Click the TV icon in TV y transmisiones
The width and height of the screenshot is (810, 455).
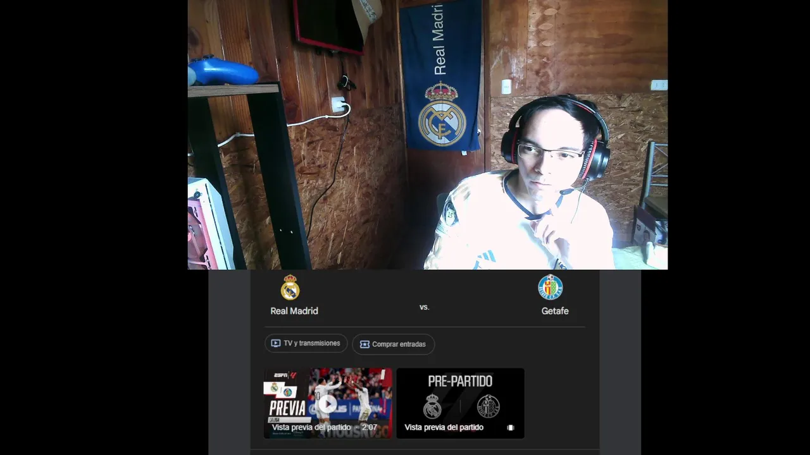click(276, 343)
